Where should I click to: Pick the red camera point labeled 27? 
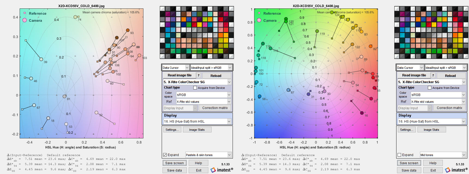(x=371, y=99)
